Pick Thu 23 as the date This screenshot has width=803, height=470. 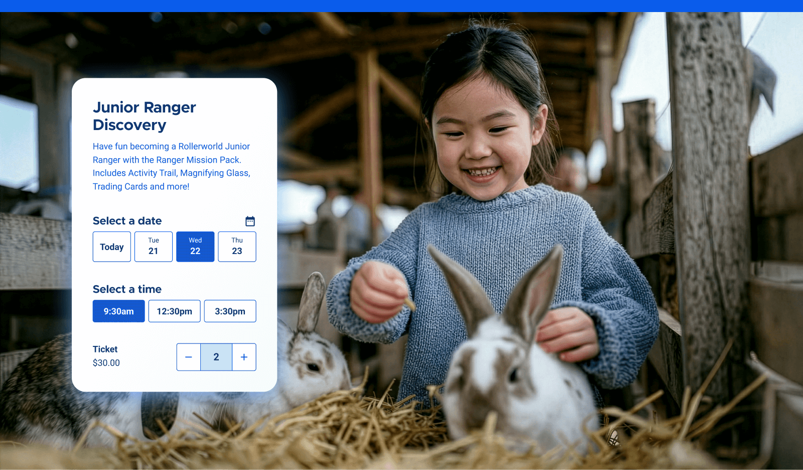pyautogui.click(x=237, y=247)
